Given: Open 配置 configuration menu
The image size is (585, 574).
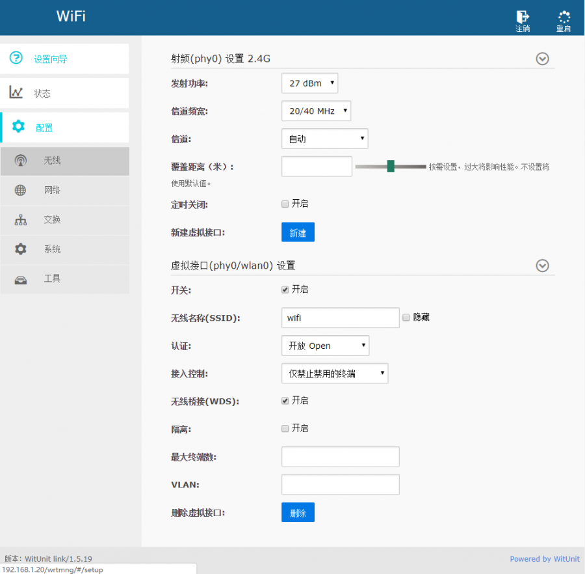Looking at the screenshot, I should point(64,128).
